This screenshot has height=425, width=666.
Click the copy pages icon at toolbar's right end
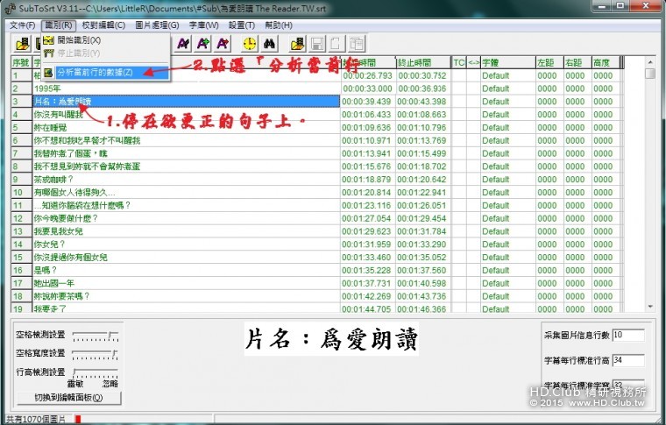point(357,43)
